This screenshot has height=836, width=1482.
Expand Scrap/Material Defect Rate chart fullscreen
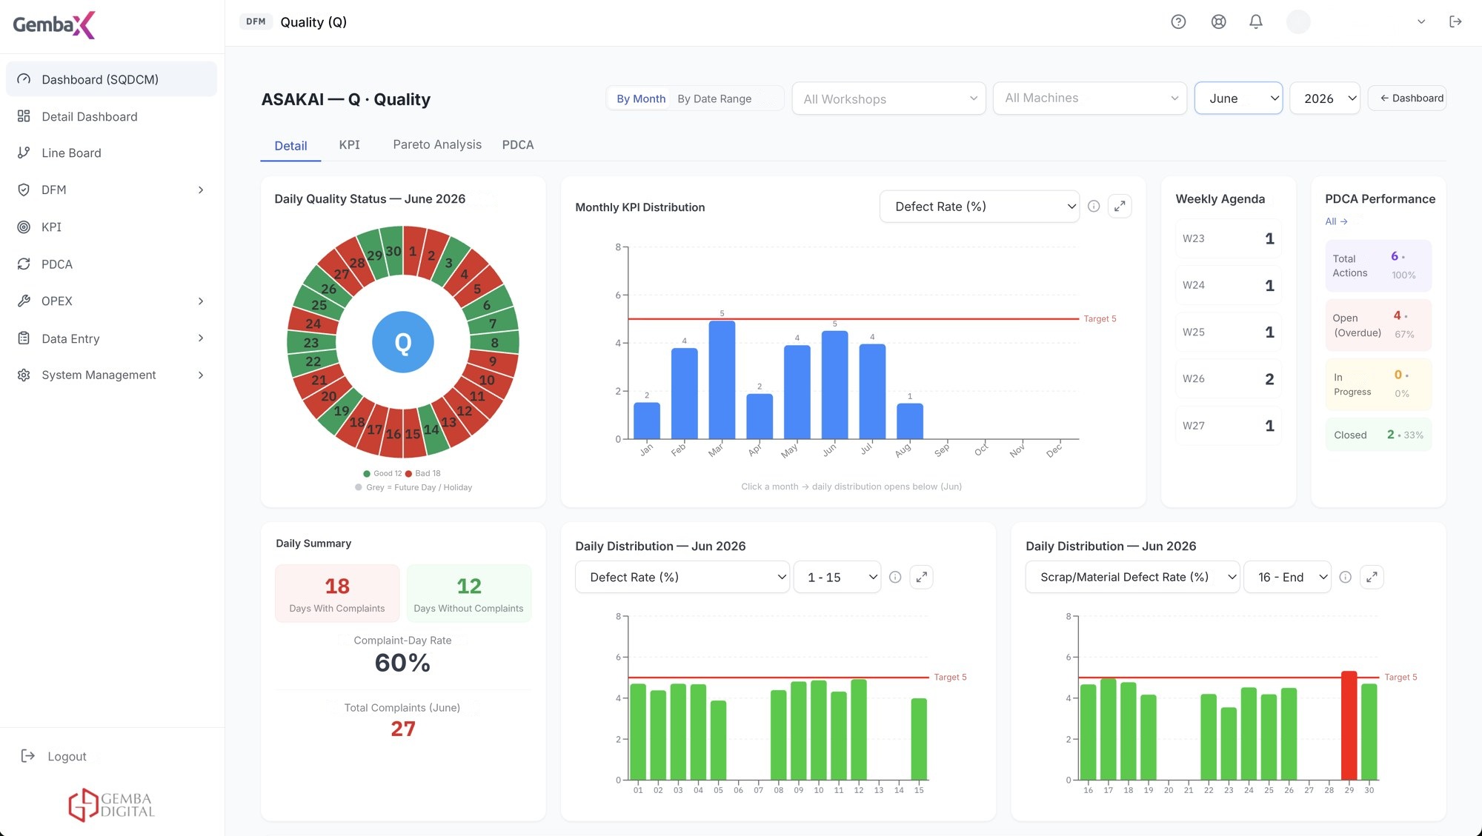pyautogui.click(x=1372, y=577)
